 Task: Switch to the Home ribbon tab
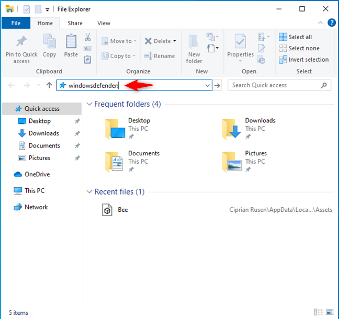click(45, 23)
